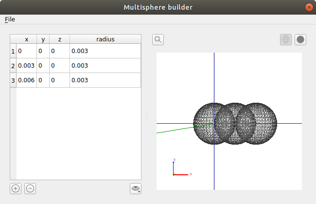Open the File menu

(x=10, y=19)
